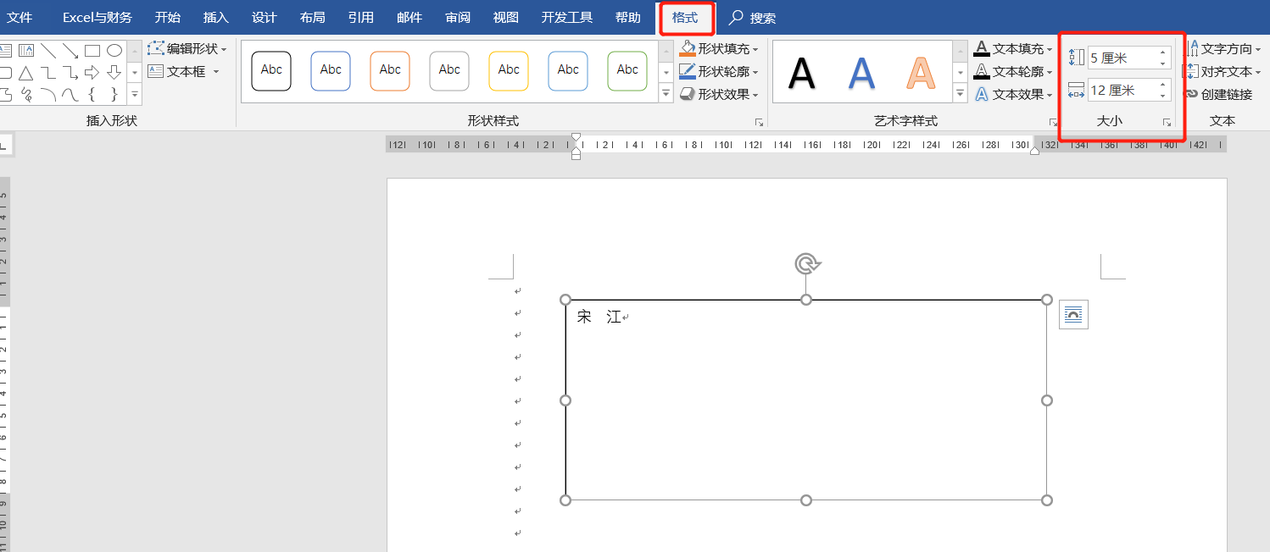Expand 文本效果 dropdown menu

[x=1050, y=96]
